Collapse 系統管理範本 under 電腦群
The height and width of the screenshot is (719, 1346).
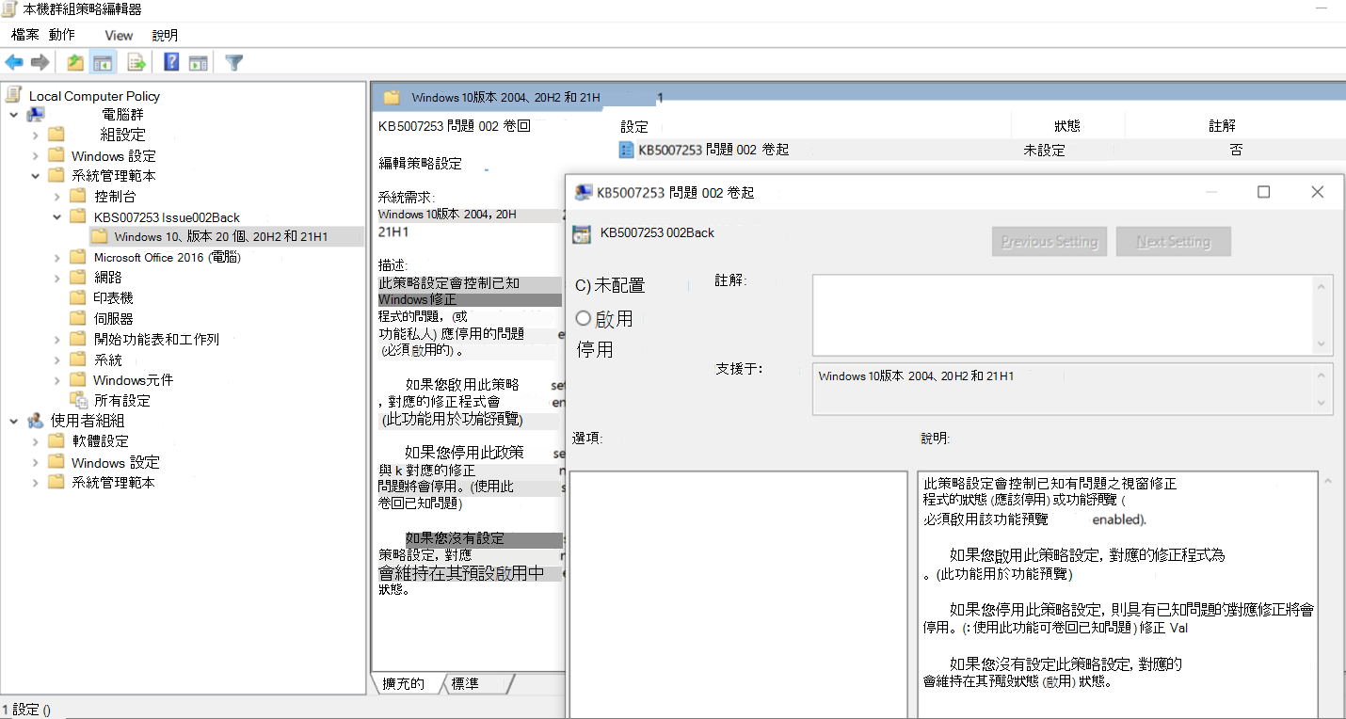pos(36,176)
